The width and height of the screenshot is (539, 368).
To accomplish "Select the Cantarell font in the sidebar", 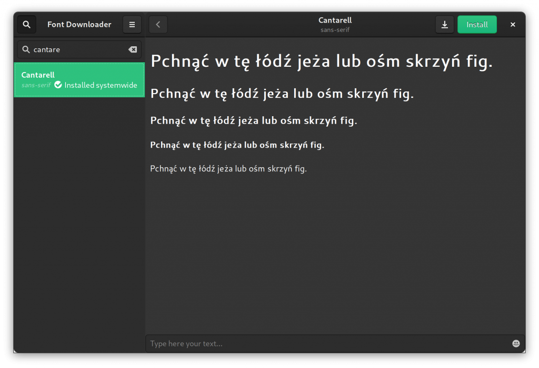I will click(79, 80).
